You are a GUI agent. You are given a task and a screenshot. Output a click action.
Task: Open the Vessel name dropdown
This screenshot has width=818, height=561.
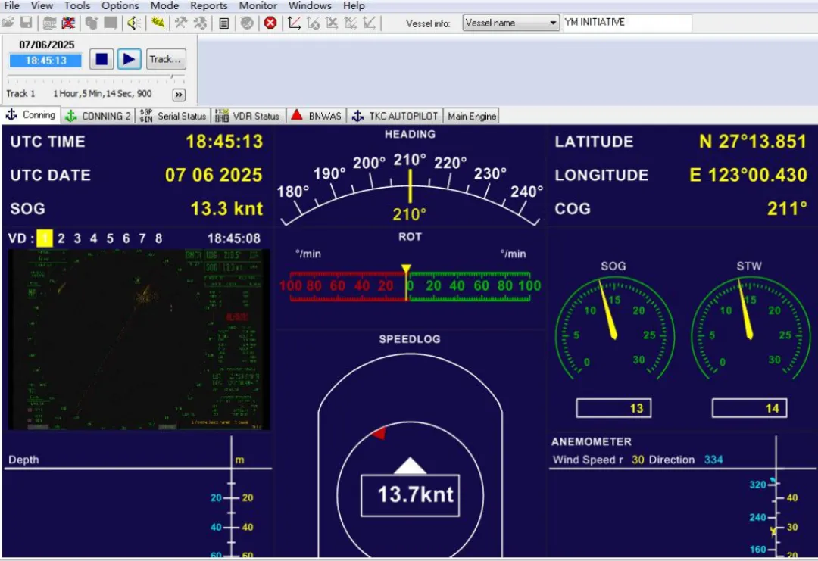coord(510,23)
